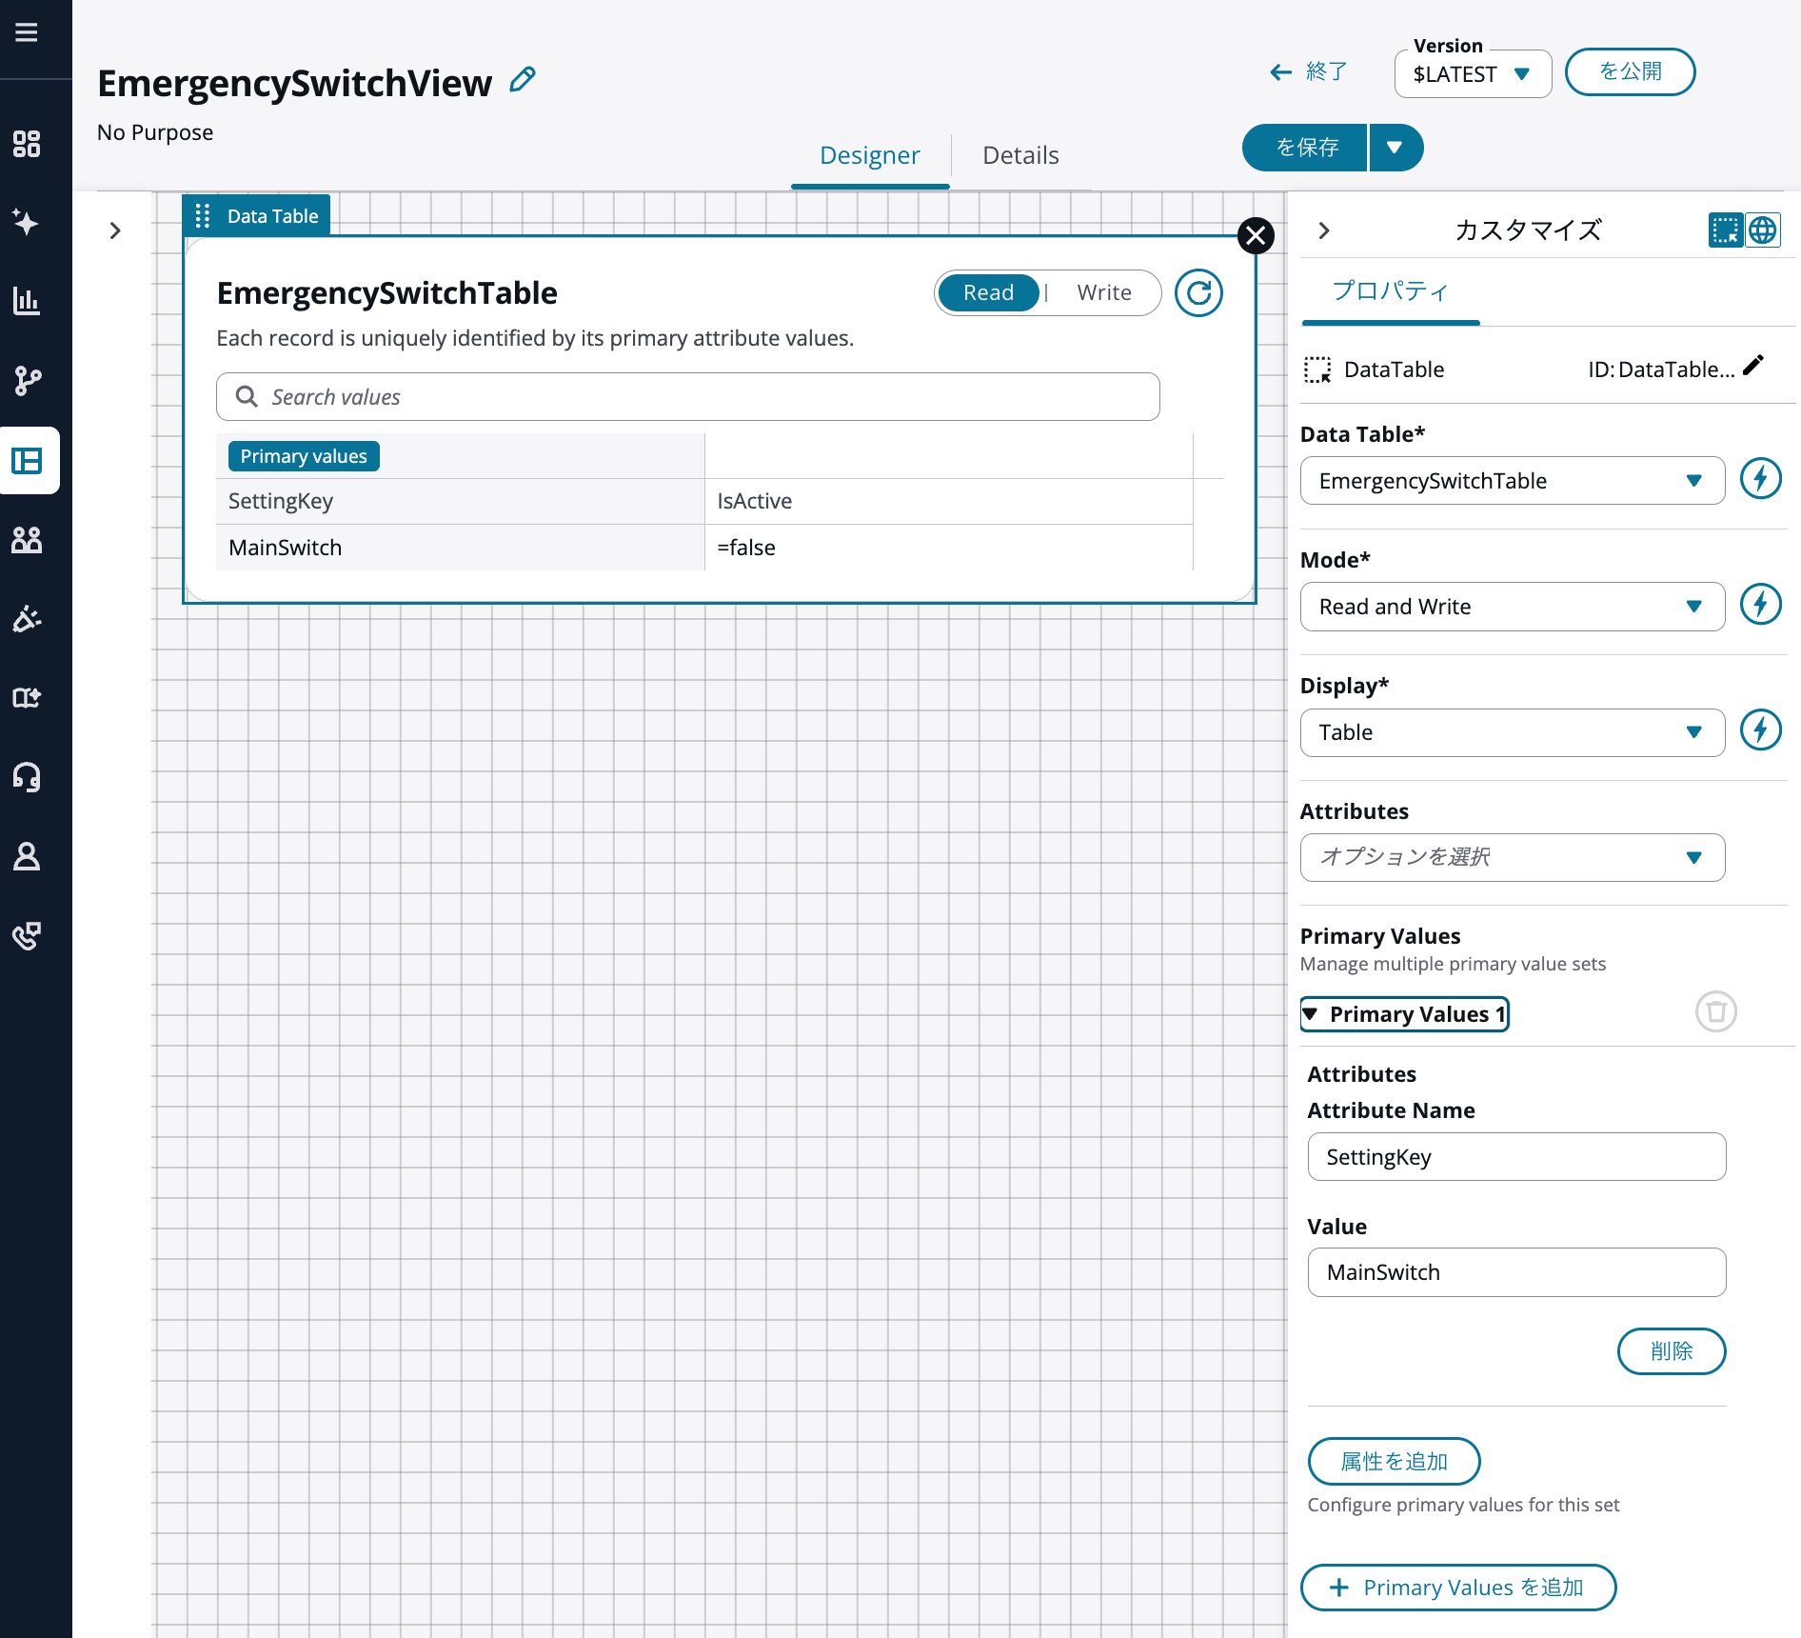Click the refresh icon on EmergencySwitchTable
Viewport: 1801px width, 1638px height.
click(1198, 292)
